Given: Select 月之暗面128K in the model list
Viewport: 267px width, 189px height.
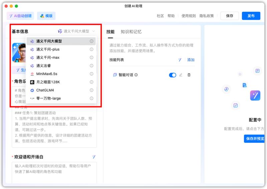Looking at the screenshot, I should click(x=61, y=82).
